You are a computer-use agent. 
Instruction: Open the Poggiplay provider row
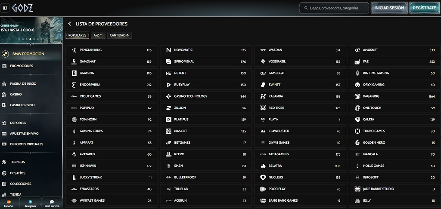[300, 189]
